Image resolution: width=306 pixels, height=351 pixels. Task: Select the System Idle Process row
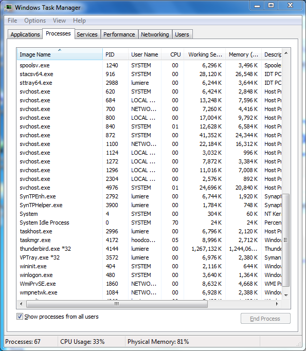(149, 223)
